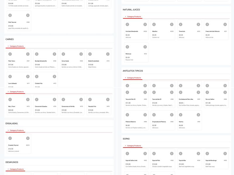Advance the Sopa de Mondongo image carousel

tap(225, 153)
